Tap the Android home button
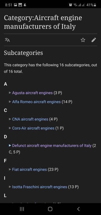This screenshot has height=215, width=101. click(x=50, y=209)
